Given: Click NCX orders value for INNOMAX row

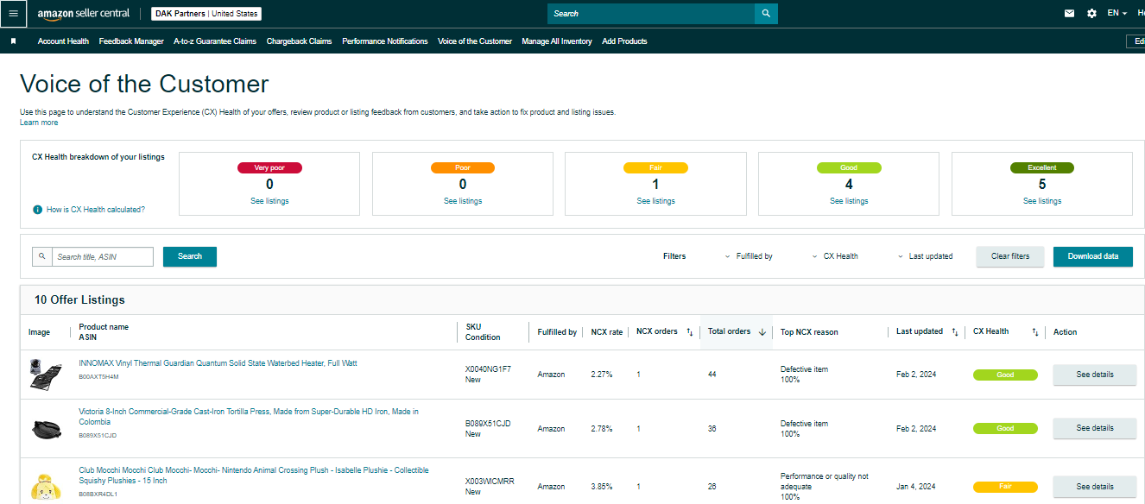Looking at the screenshot, I should [x=638, y=375].
